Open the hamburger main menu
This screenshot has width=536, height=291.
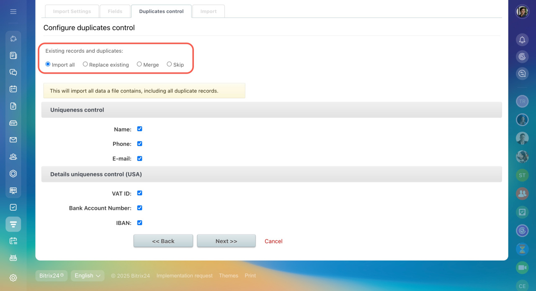(13, 12)
